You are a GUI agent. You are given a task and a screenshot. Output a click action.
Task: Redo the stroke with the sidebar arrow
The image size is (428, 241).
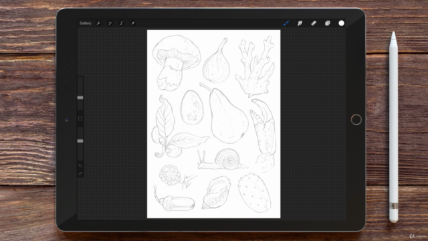click(x=80, y=174)
